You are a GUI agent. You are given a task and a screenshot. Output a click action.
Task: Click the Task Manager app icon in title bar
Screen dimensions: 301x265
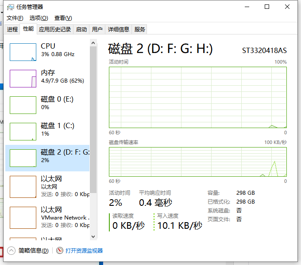(x=10, y=7)
